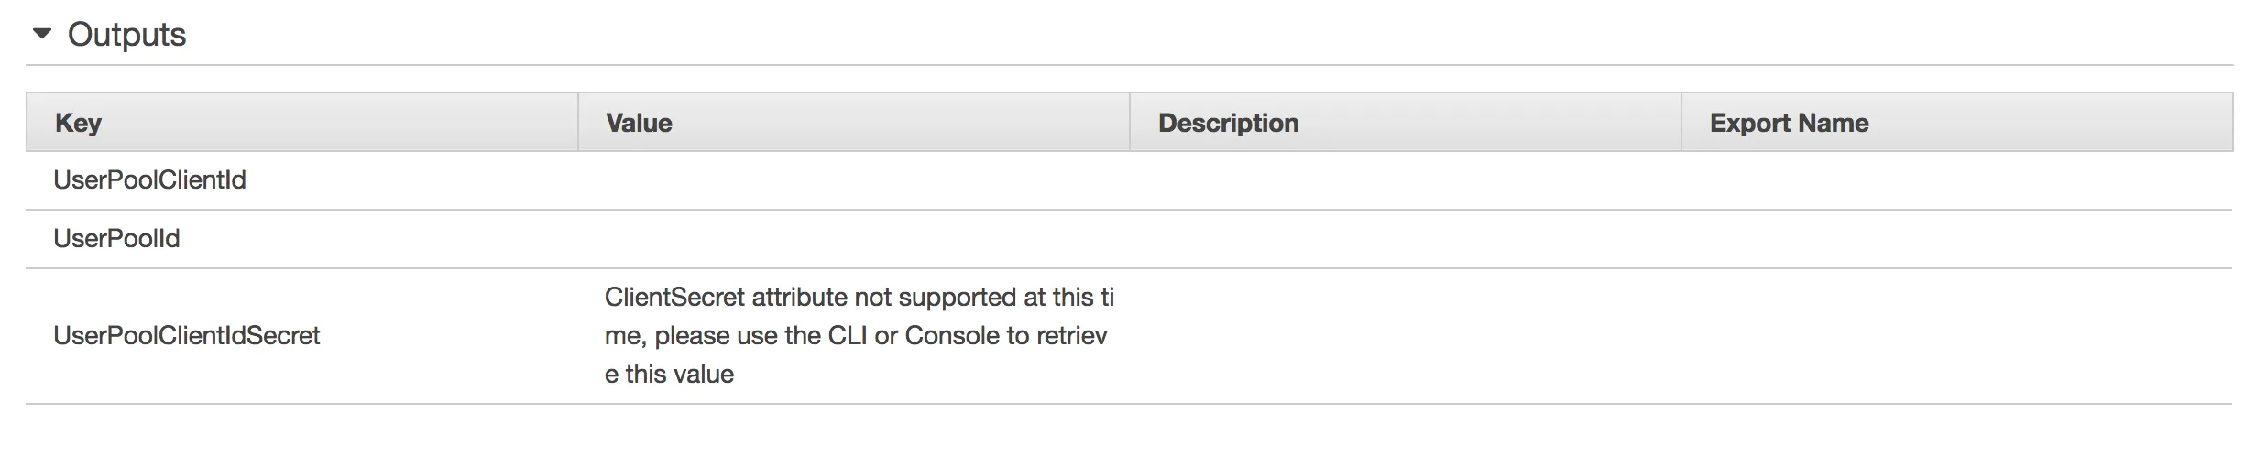Image resolution: width=2256 pixels, height=456 pixels.
Task: Click export name cell of UserPoolClientIdSecret row
Action: (1957, 336)
